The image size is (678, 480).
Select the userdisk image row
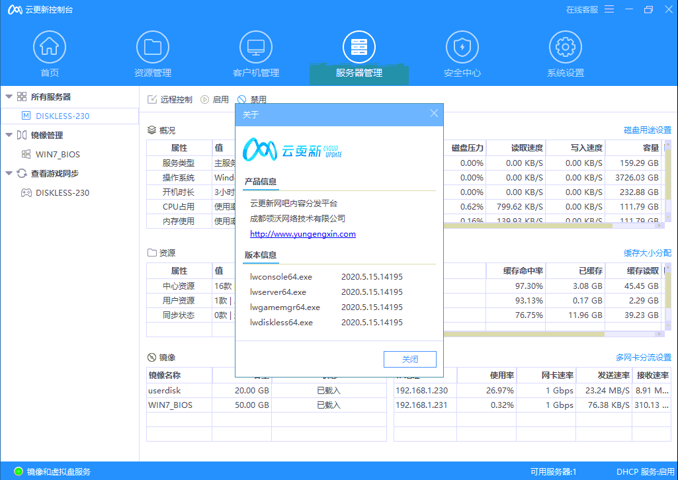[x=267, y=390]
